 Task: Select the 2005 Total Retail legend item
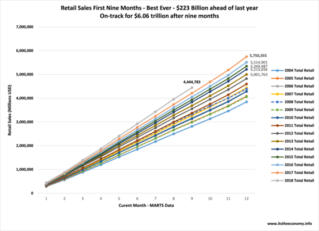293,78
